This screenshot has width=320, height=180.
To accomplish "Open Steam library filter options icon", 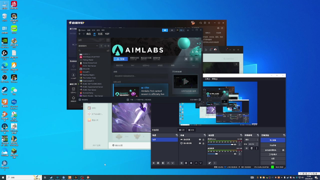I will pos(108,51).
